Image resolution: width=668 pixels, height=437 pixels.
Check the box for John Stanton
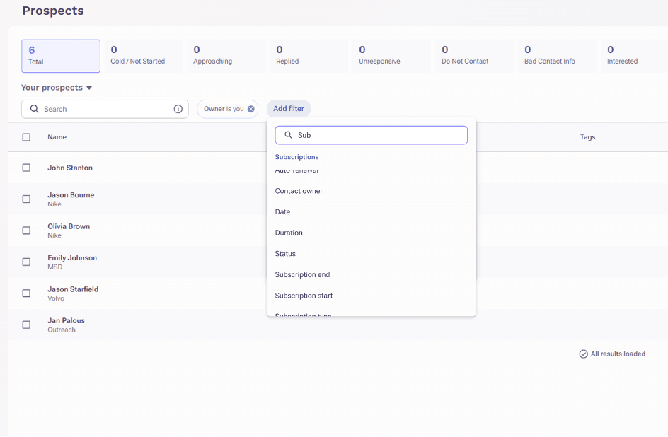(x=26, y=168)
